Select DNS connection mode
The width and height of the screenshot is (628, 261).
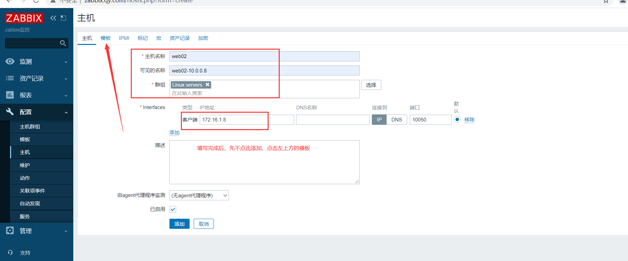tap(397, 120)
